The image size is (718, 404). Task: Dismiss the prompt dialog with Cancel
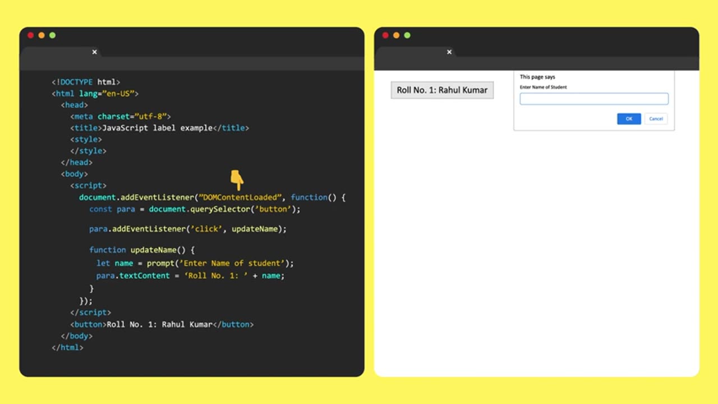click(x=656, y=118)
